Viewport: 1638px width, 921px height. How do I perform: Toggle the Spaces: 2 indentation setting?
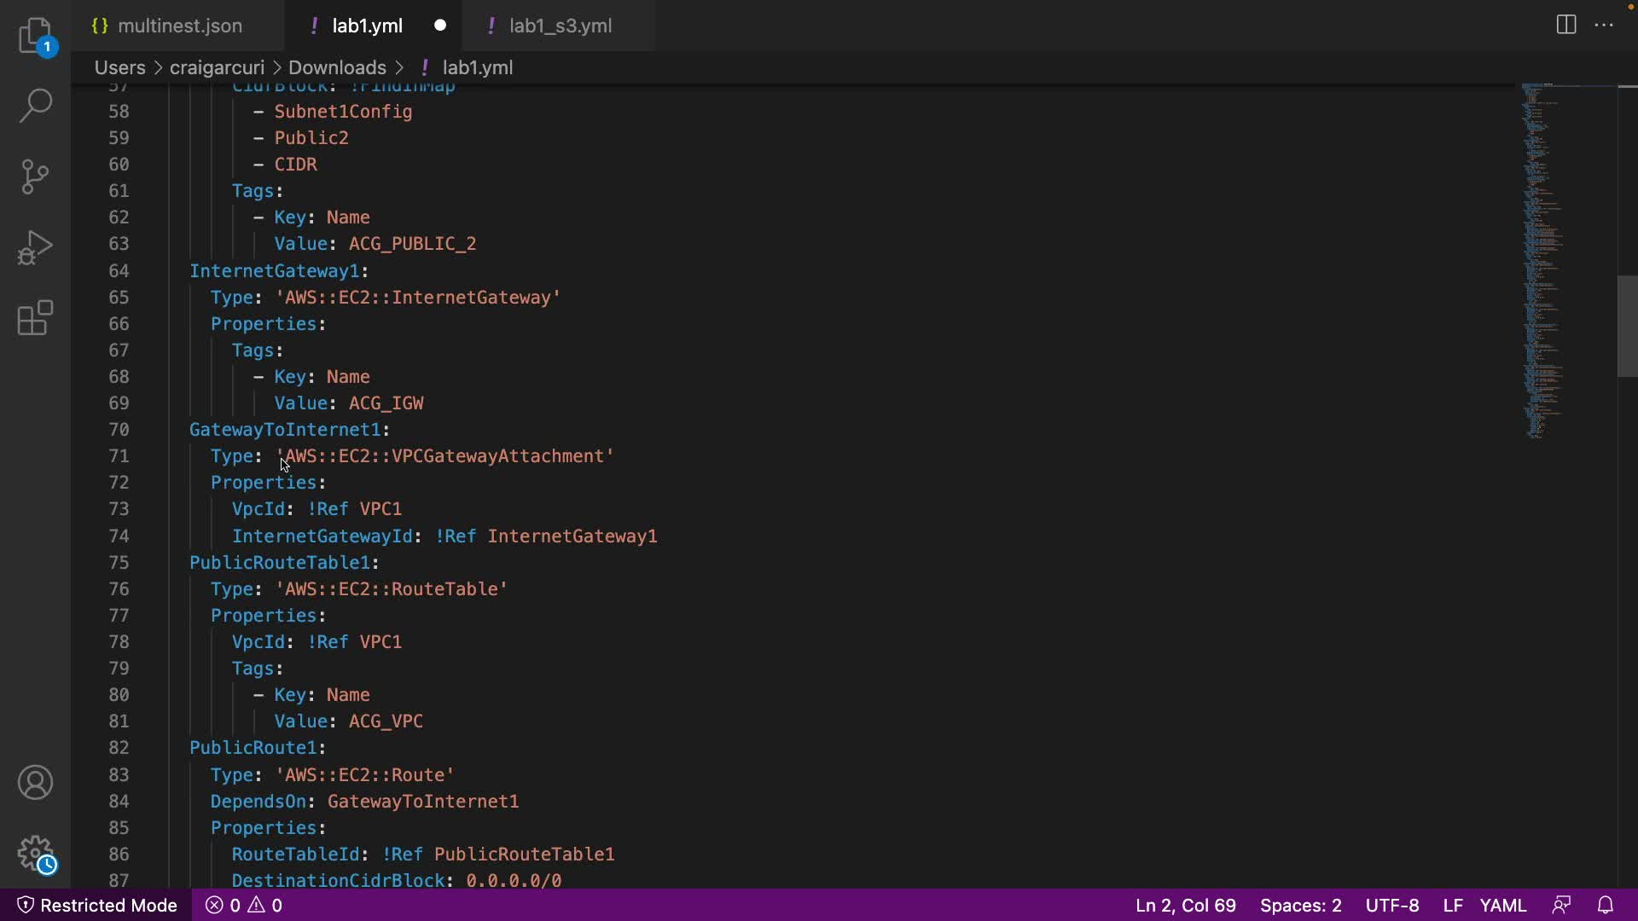1300,905
